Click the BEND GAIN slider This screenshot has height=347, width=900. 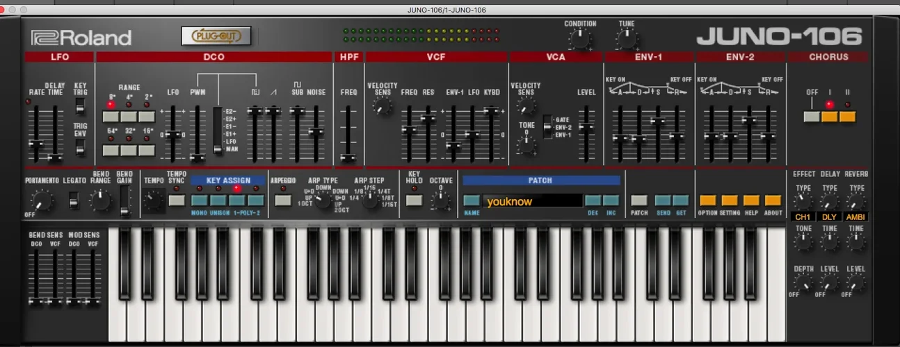[x=124, y=201]
